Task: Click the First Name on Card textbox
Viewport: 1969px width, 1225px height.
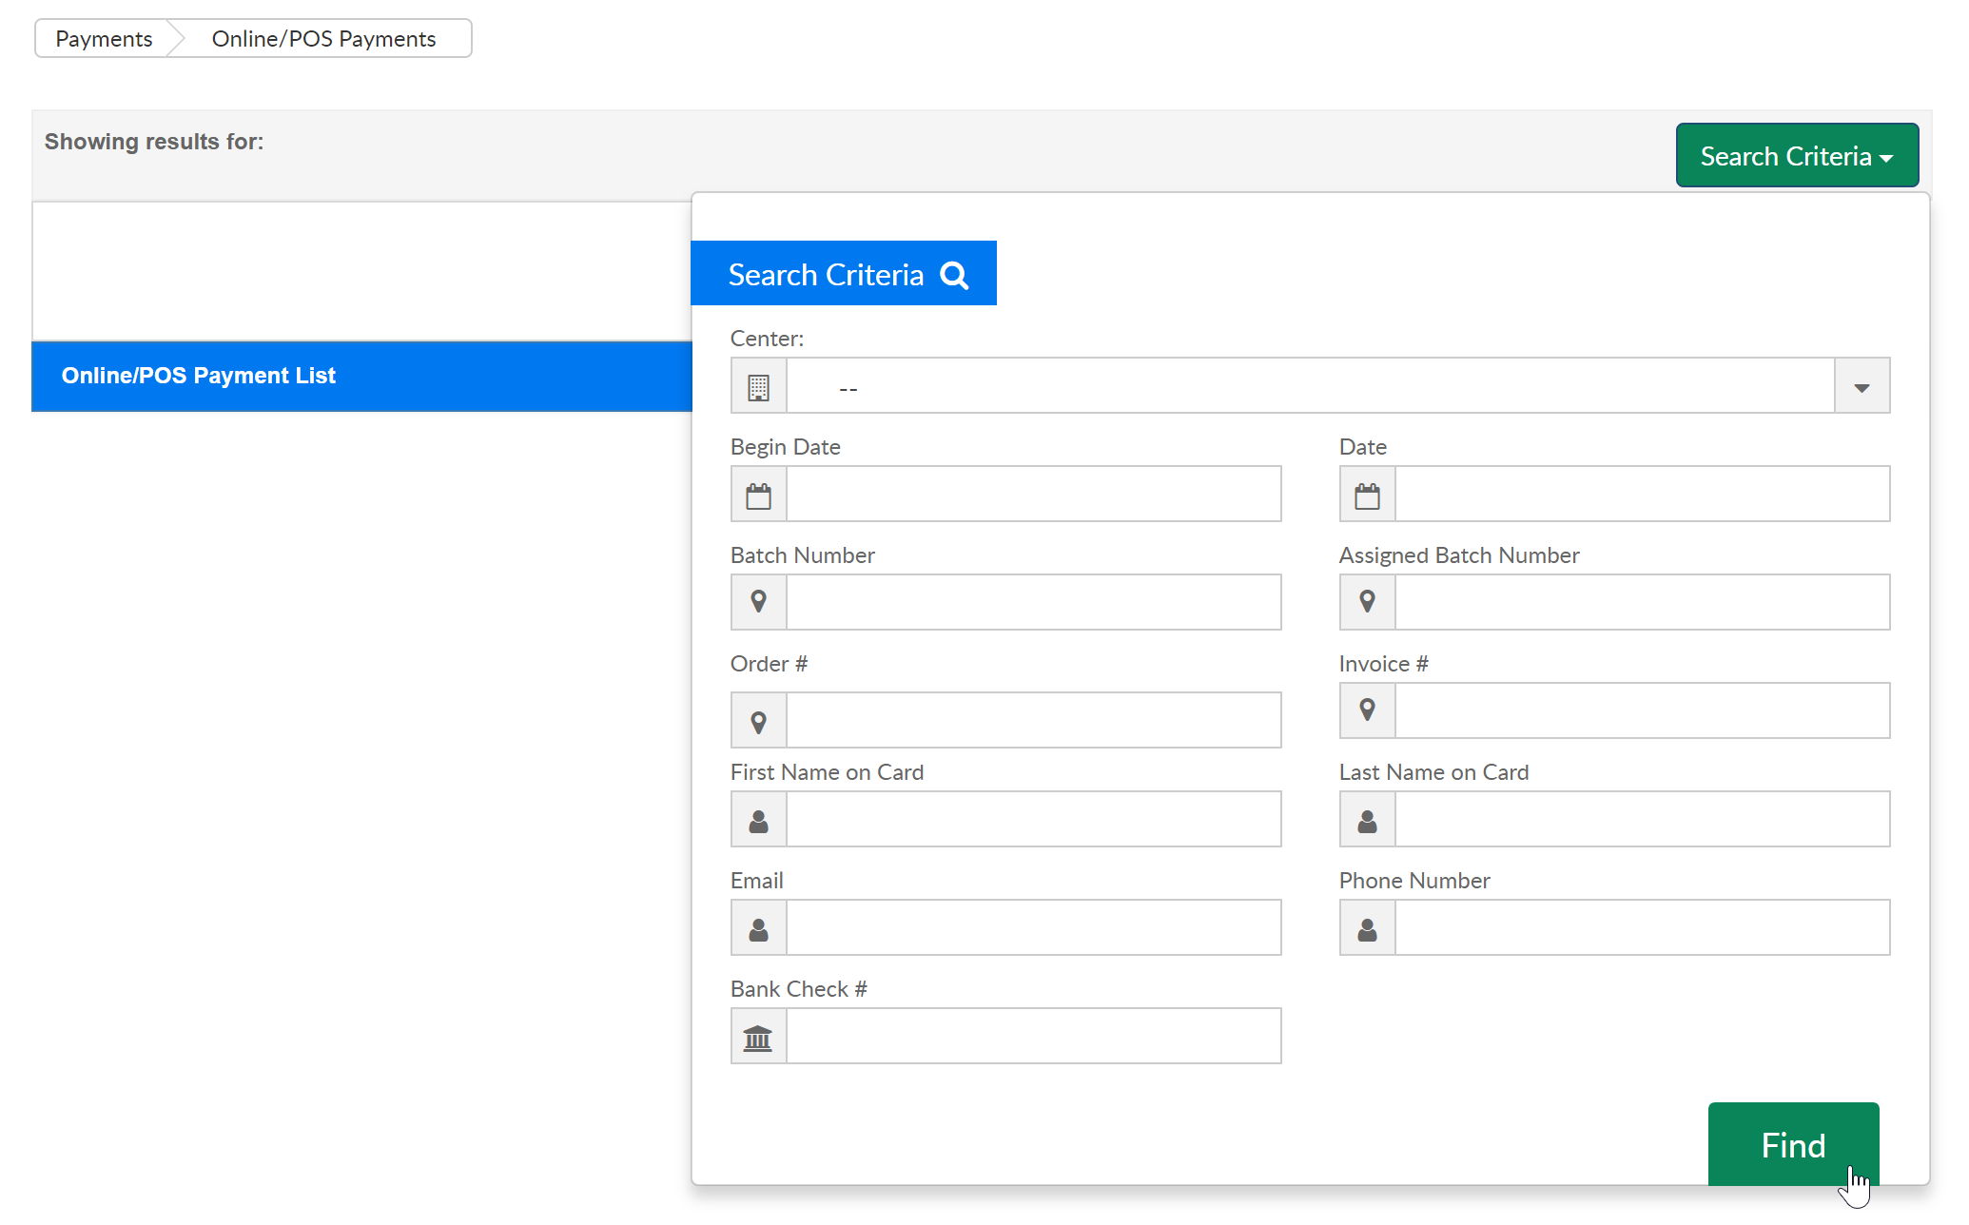Action: tap(1033, 820)
